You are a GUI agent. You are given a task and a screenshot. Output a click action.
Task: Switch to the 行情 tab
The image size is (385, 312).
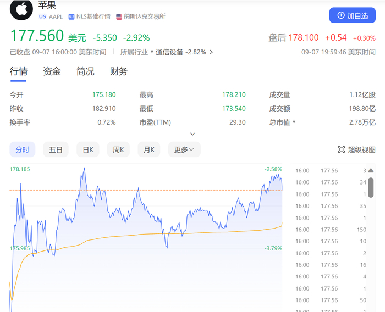point(18,71)
